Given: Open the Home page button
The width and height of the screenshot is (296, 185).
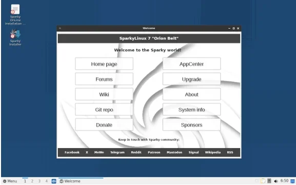Looking at the screenshot, I should tap(104, 64).
